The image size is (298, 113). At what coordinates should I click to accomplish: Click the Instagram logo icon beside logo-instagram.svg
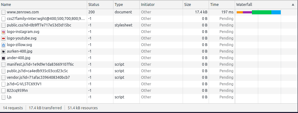3,32
